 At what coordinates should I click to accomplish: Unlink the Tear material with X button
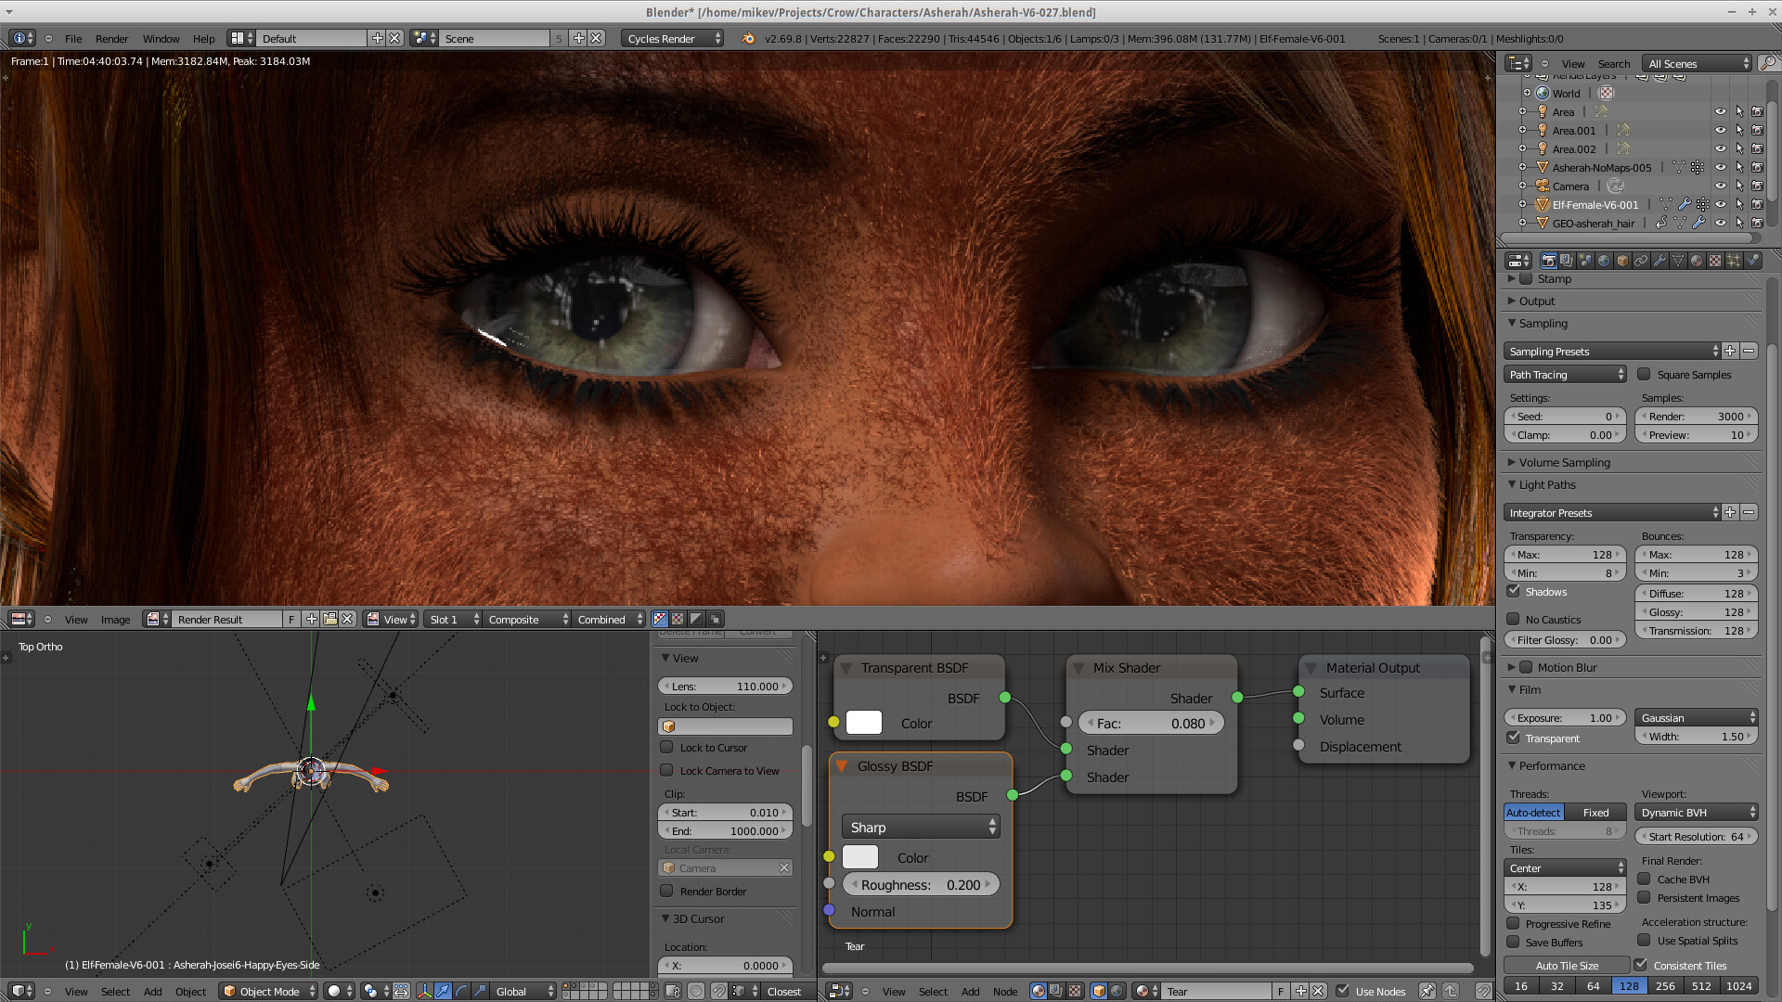(x=1318, y=991)
